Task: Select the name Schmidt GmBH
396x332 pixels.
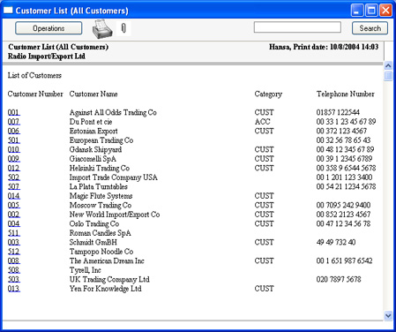Action: (x=93, y=242)
